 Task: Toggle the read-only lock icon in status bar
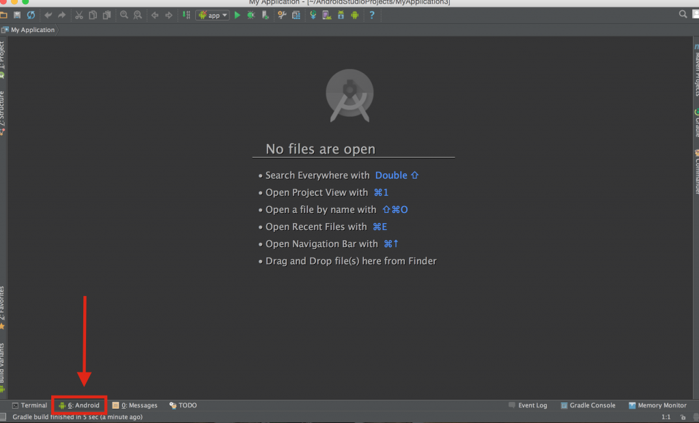(683, 418)
